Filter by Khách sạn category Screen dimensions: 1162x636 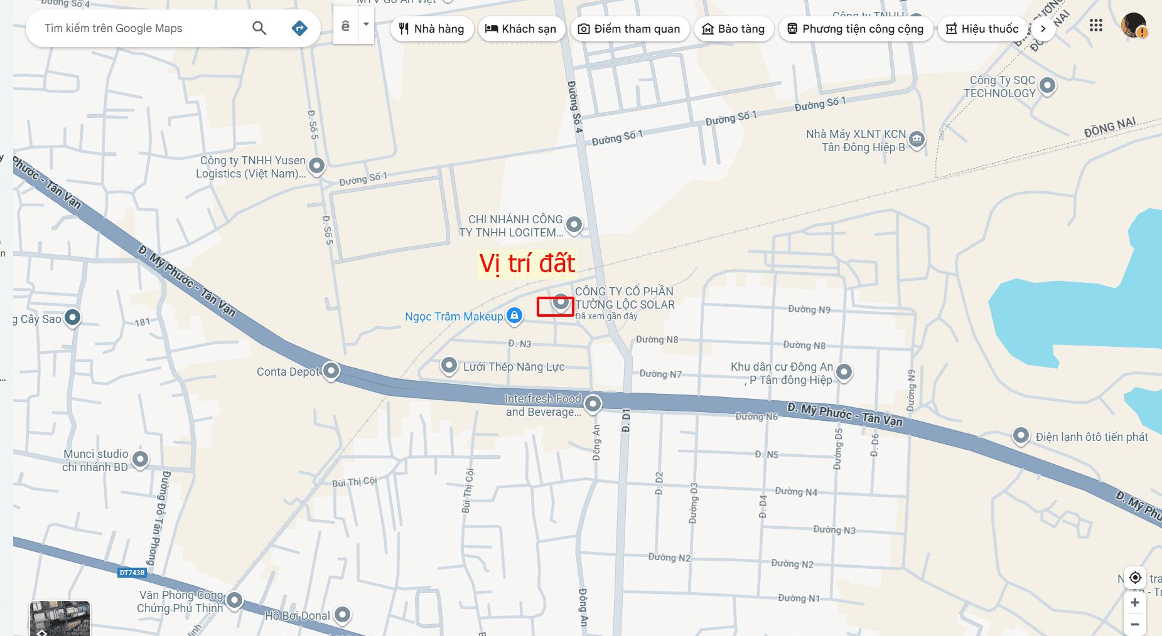click(521, 29)
